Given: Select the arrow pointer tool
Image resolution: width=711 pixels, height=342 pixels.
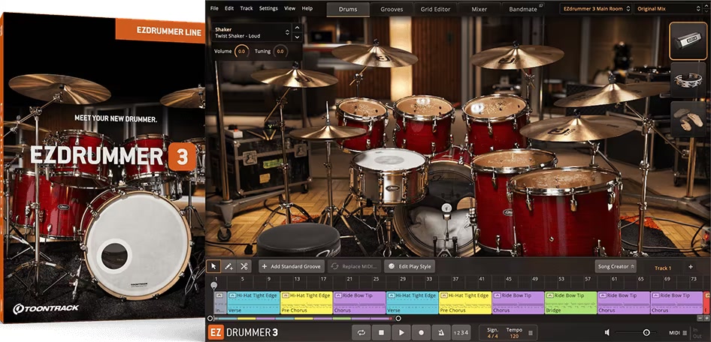Looking at the screenshot, I should (214, 266).
